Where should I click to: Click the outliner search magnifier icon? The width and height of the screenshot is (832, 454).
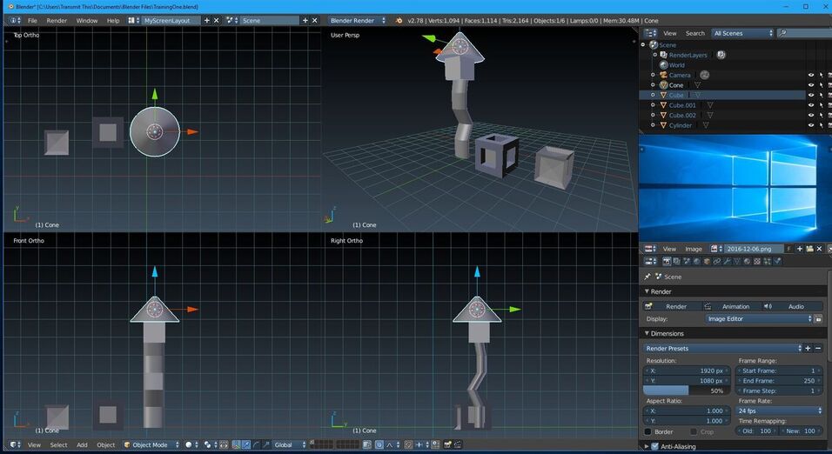[783, 33]
